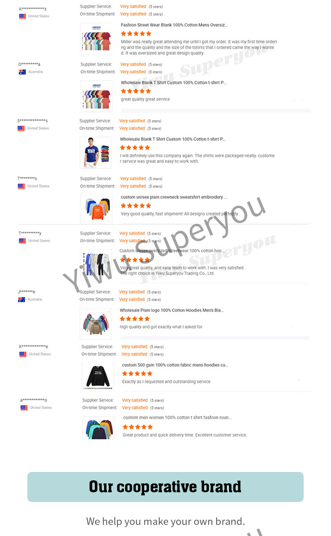
Task: Open custom unisex plain crewneck sweatshirt title
Action: 174,198
